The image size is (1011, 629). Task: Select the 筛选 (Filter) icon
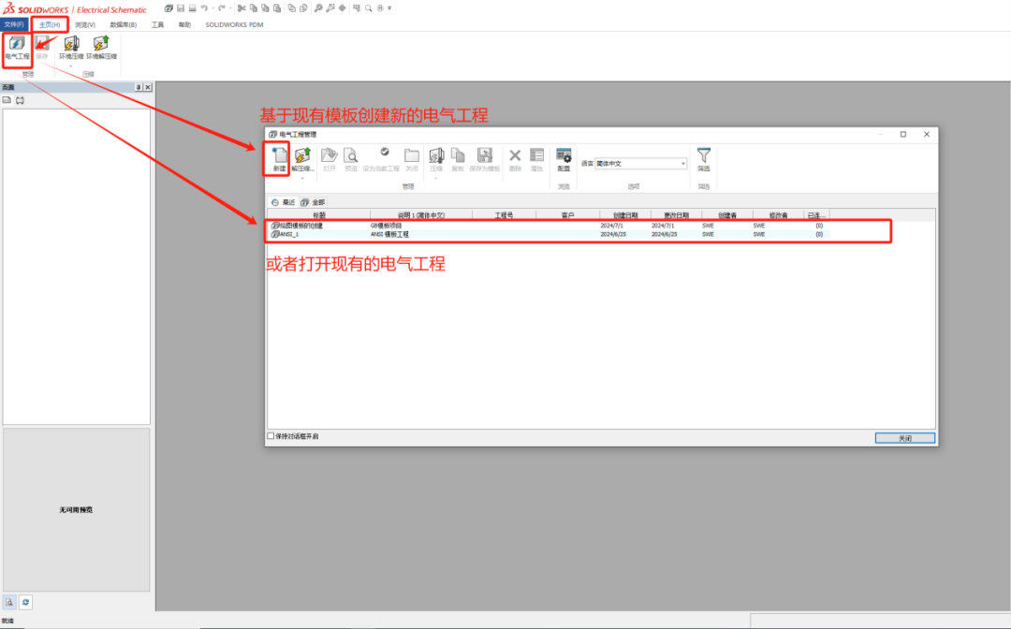point(703,159)
